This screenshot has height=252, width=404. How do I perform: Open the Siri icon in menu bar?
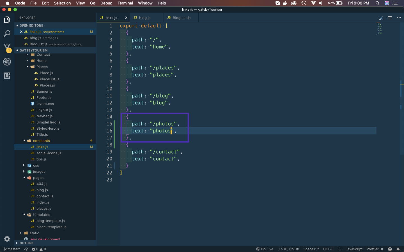tap(387, 3)
